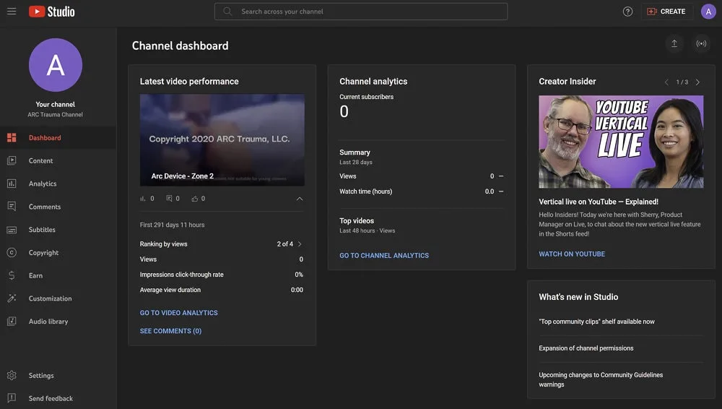Open the account avatar menu top right

[x=708, y=12]
